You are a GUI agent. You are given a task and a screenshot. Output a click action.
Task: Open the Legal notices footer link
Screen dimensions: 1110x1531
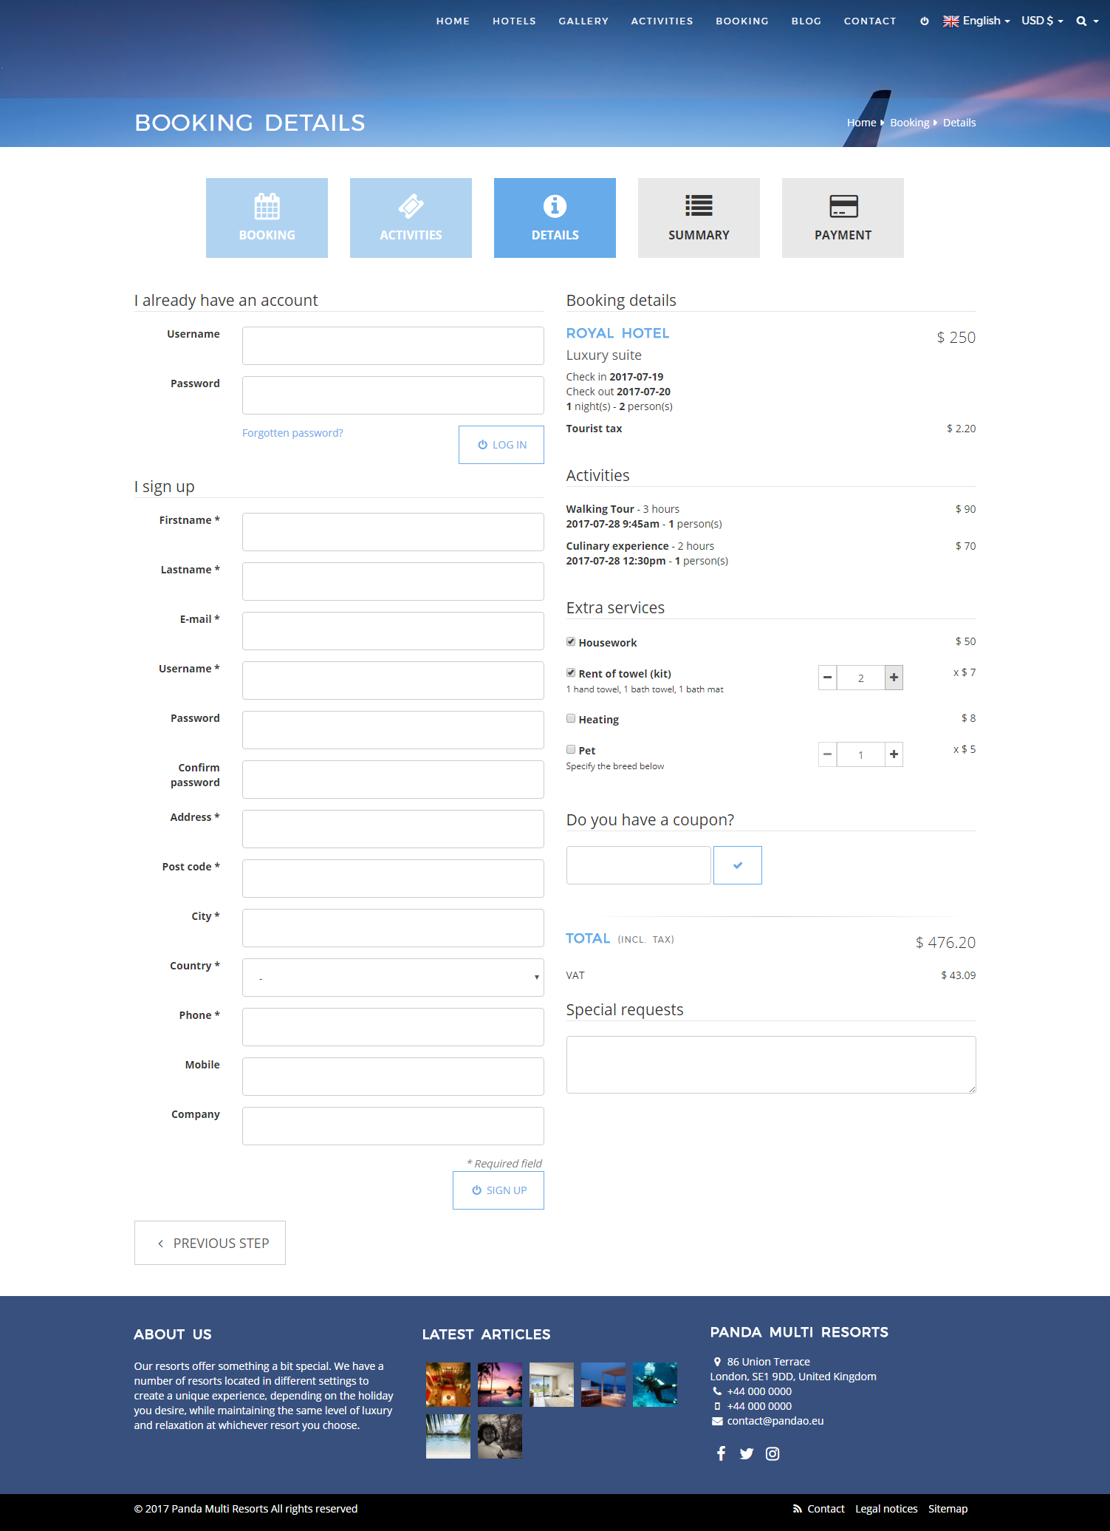pos(886,1509)
